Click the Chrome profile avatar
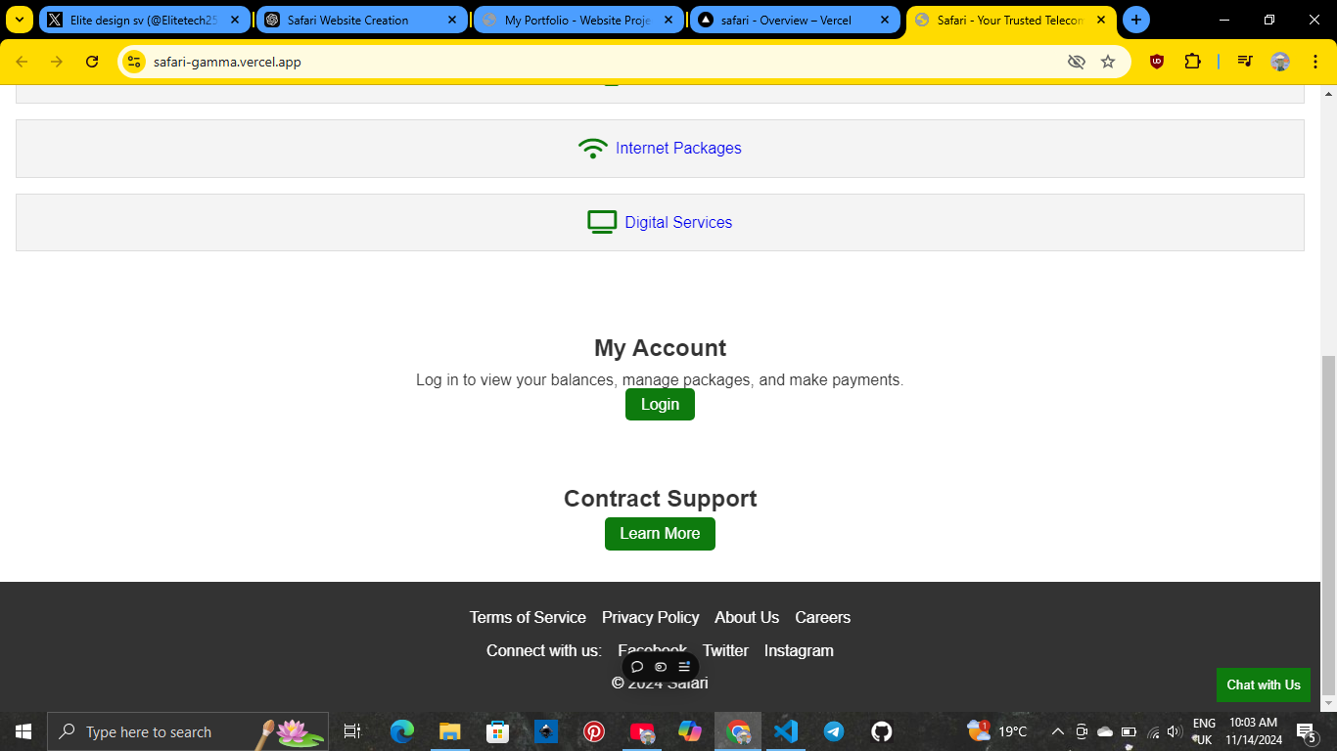Screen dimensions: 1337x751 [1280, 62]
